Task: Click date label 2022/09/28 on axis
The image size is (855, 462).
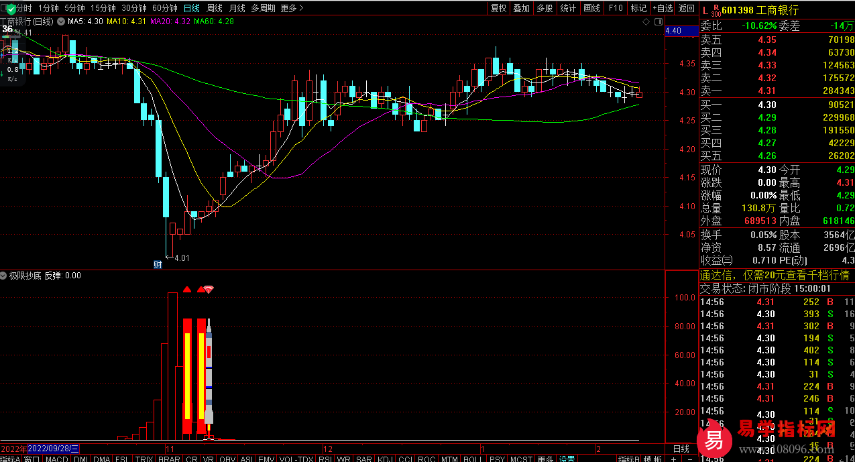Action: pyautogui.click(x=54, y=448)
